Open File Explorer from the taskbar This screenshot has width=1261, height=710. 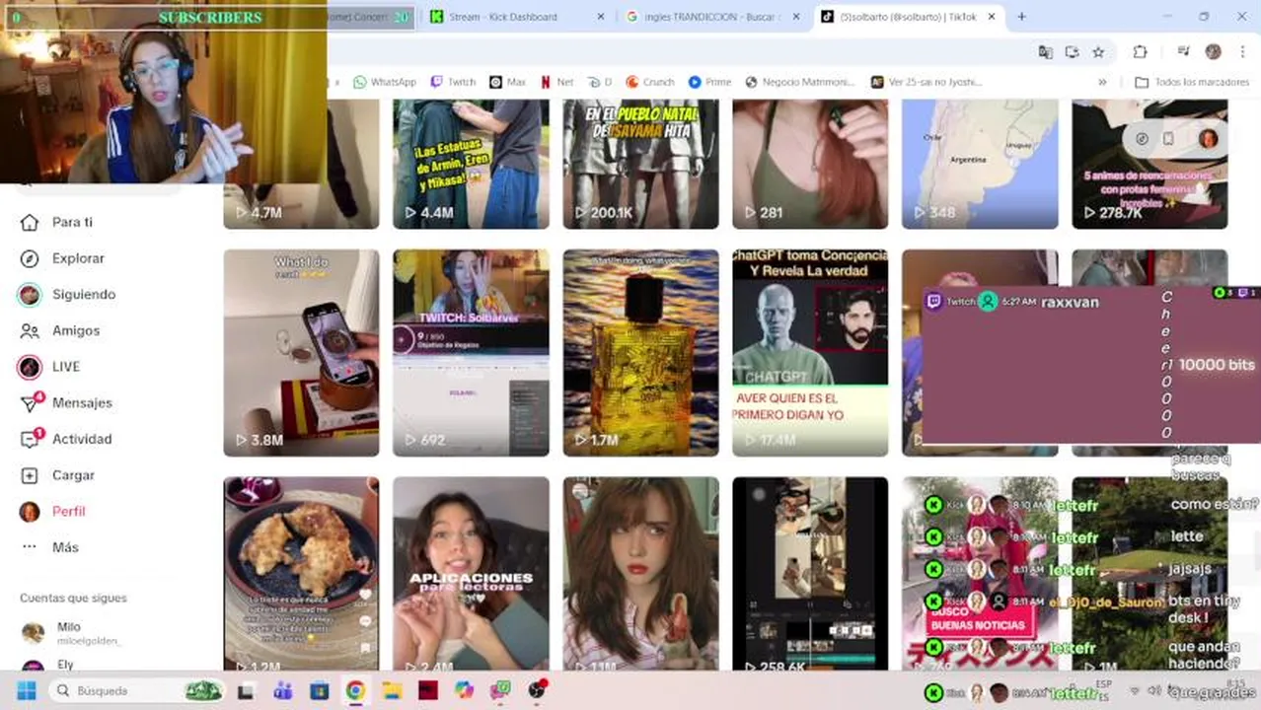click(x=392, y=690)
